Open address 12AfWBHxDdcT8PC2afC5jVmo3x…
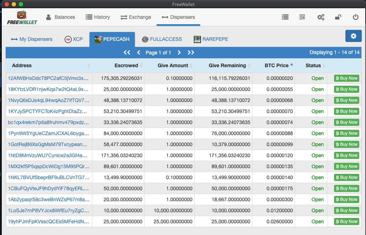This screenshot has height=235, width=366. [x=48, y=78]
